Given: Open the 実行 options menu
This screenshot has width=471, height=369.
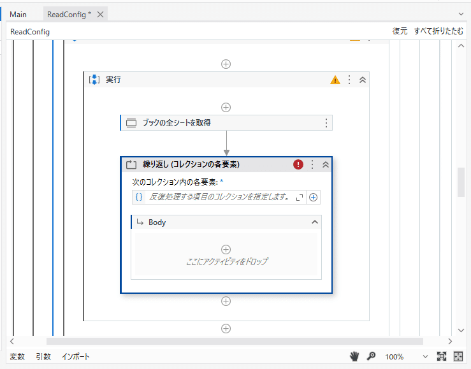Looking at the screenshot, I should coord(349,80).
